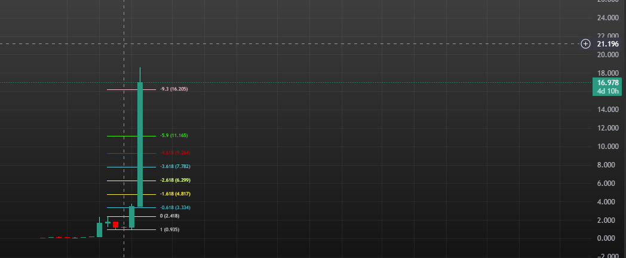Click the current price label 16.978
Screen dimensions: 626x258
tap(607, 83)
